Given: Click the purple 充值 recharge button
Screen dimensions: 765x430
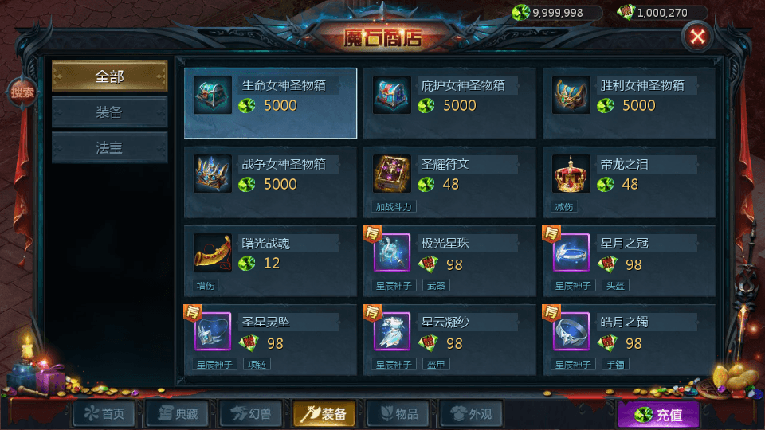Looking at the screenshot, I should tap(658, 415).
